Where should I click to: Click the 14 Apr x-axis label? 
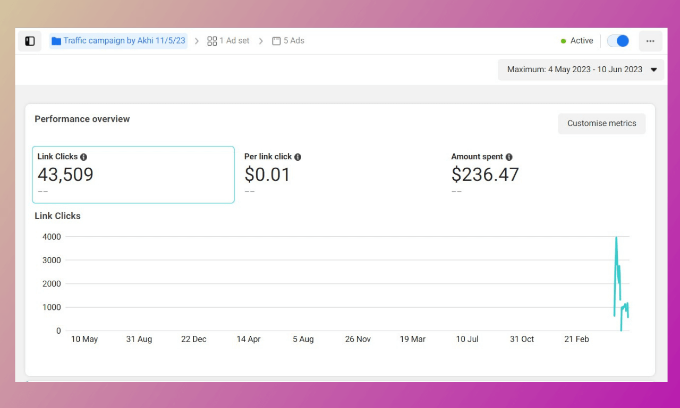[249, 339]
